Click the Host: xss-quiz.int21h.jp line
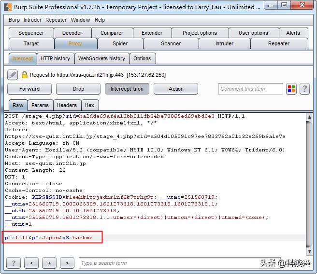This screenshot has width=317, height=274. click(x=45, y=164)
